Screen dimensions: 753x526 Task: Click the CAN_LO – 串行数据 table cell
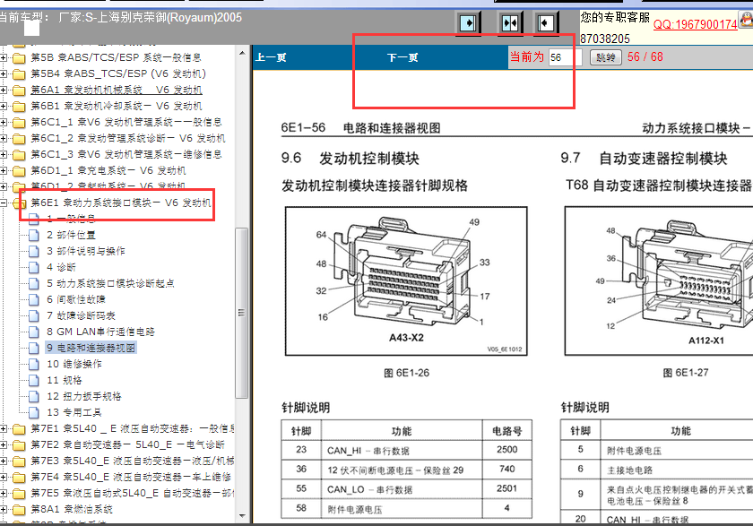pos(402,489)
